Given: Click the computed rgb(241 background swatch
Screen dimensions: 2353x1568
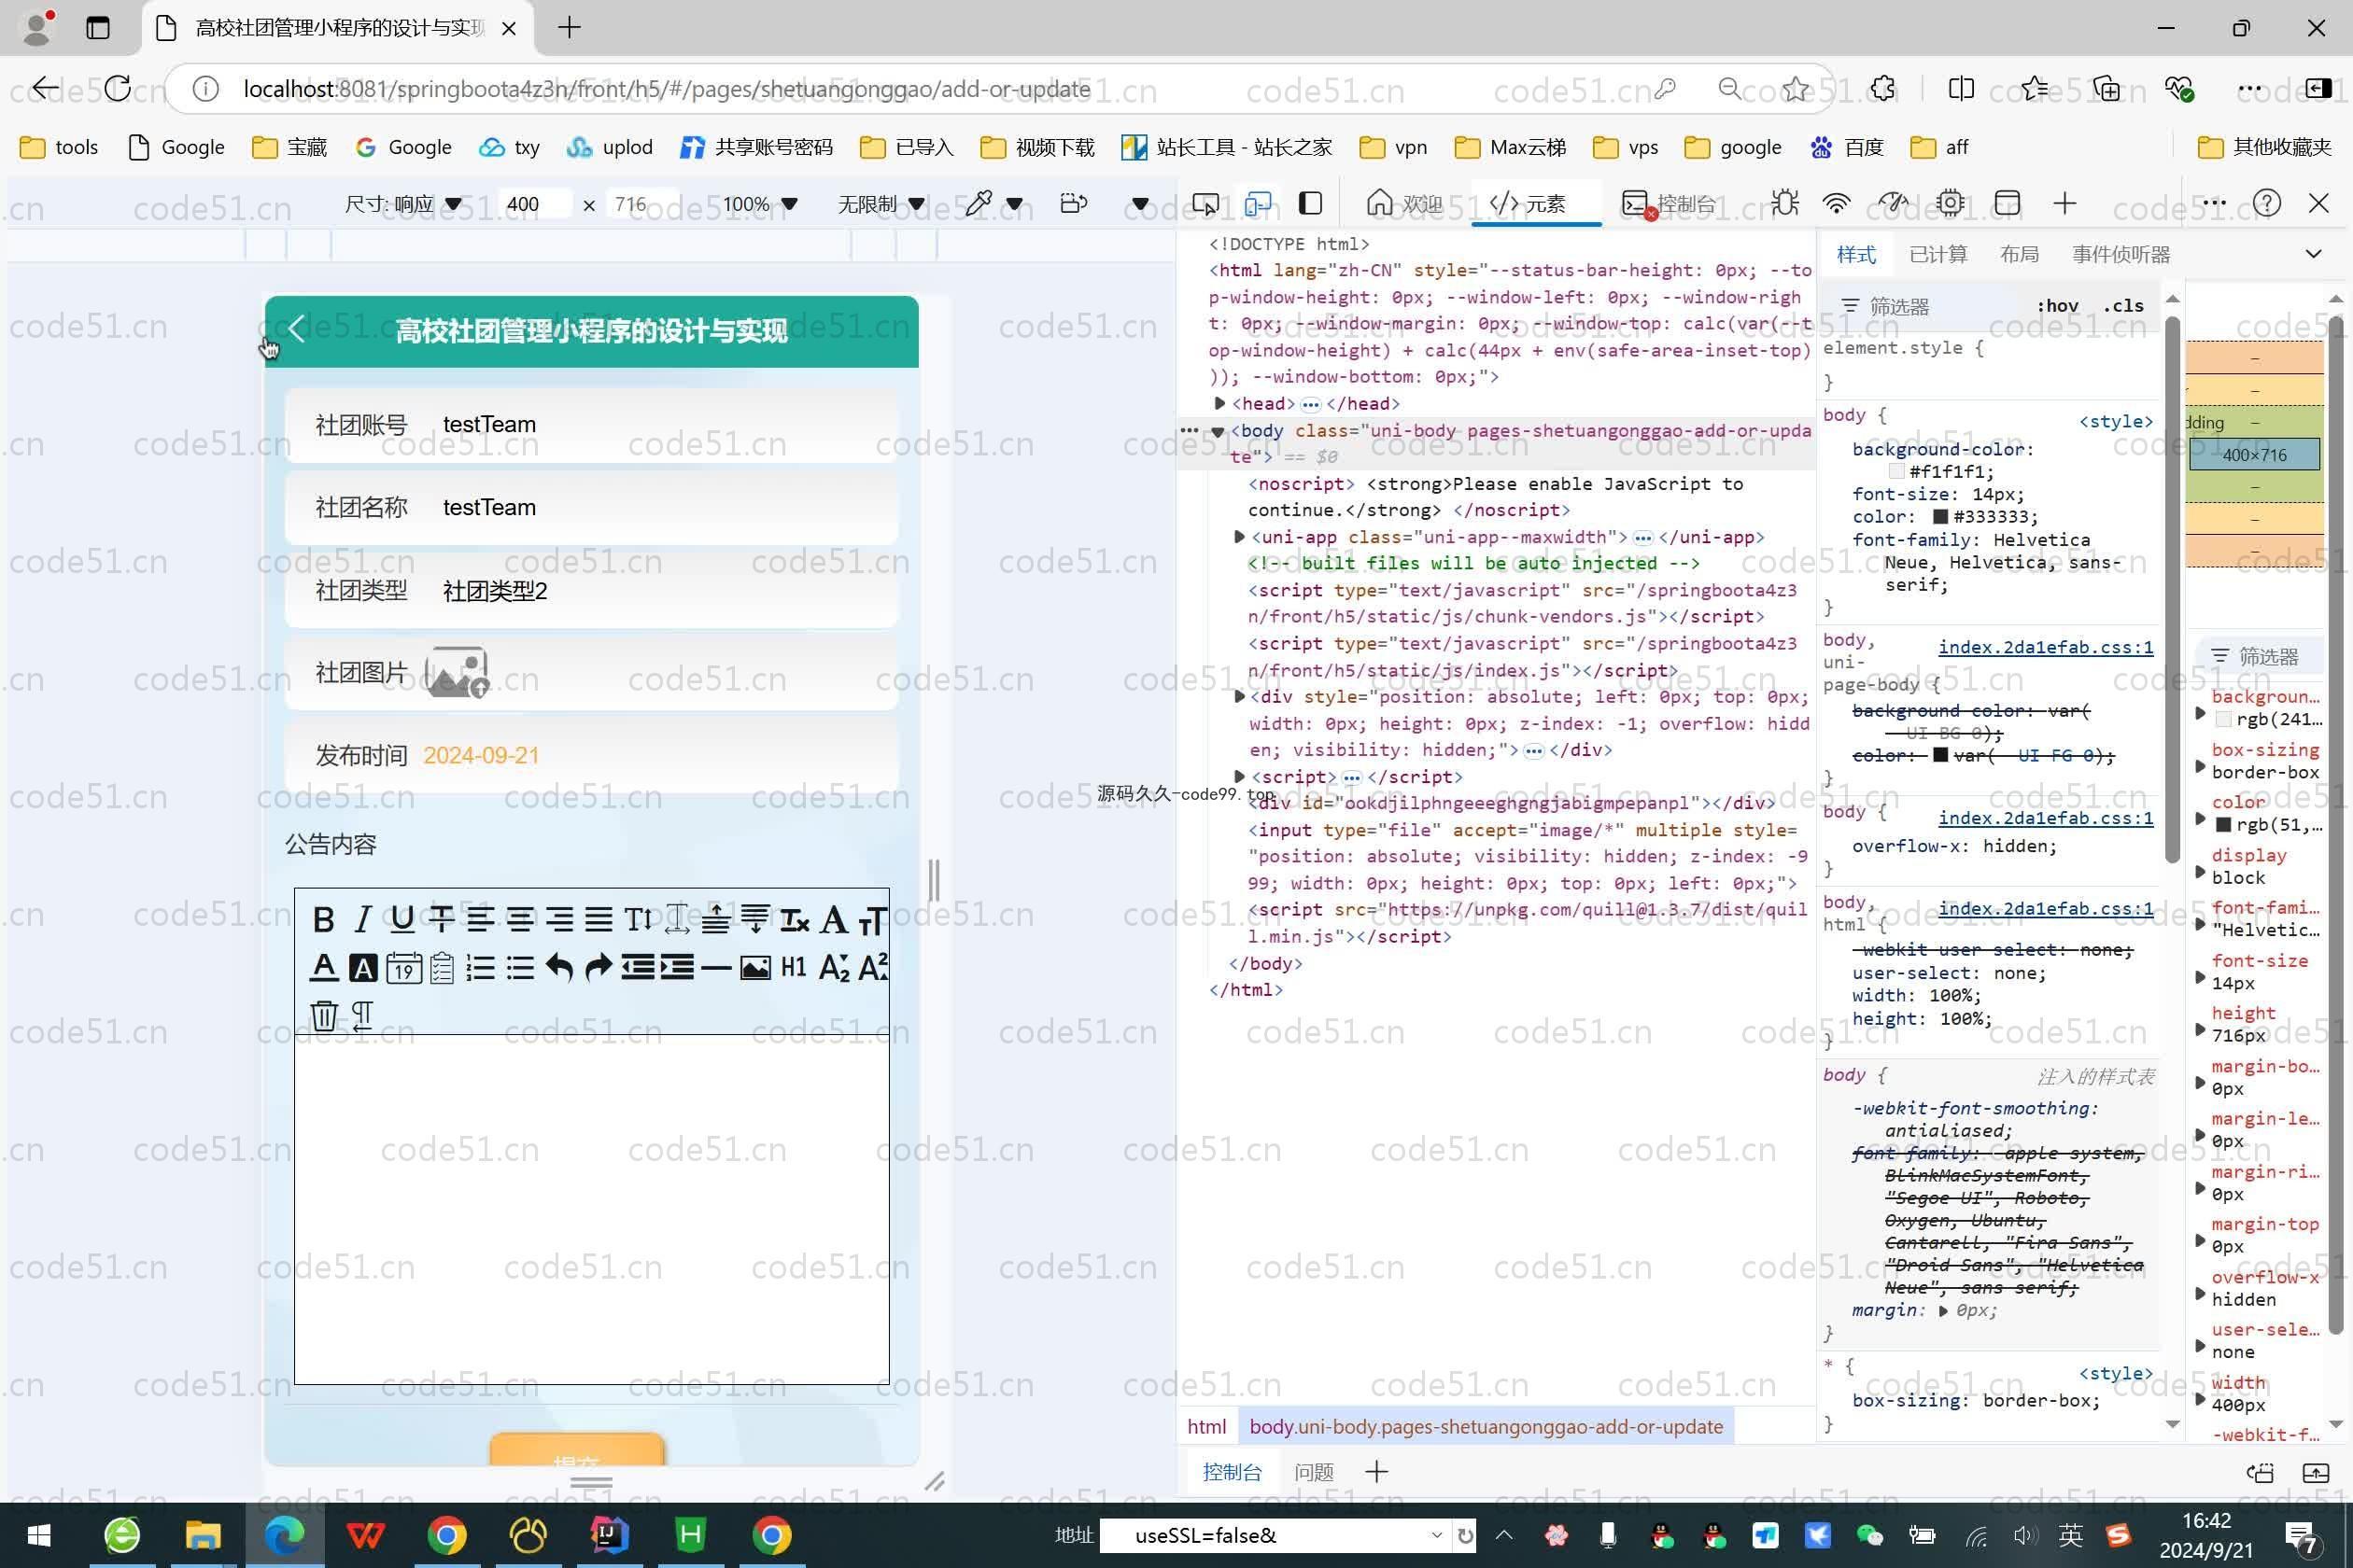Looking at the screenshot, I should click(x=2224, y=719).
